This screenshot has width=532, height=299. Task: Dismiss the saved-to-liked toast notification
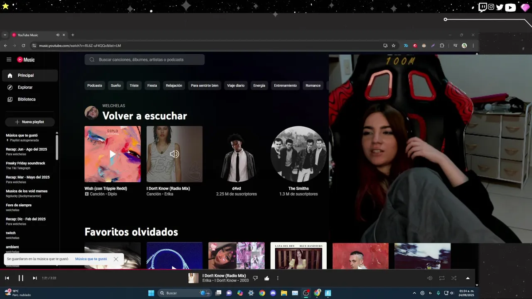116,259
